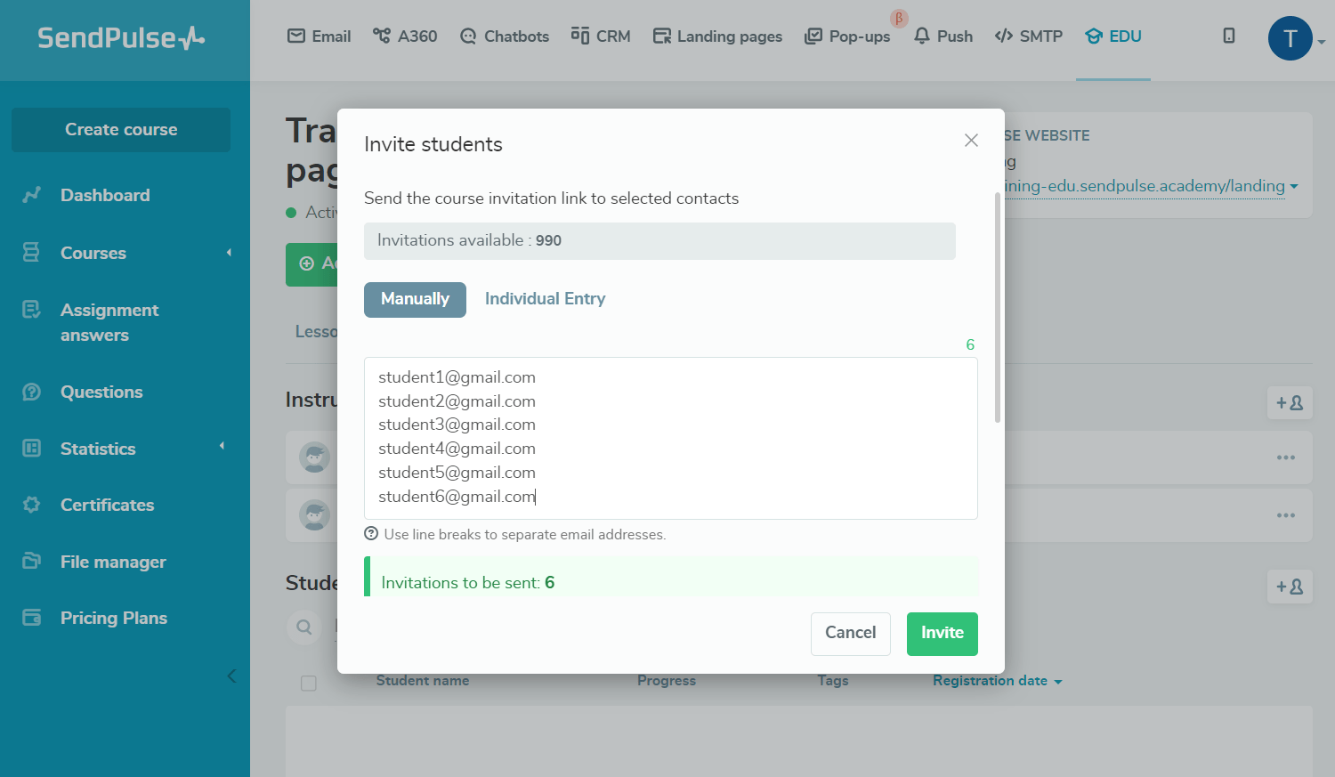Image resolution: width=1335 pixels, height=777 pixels.
Task: Close the Invite students dialog
Action: click(x=971, y=141)
